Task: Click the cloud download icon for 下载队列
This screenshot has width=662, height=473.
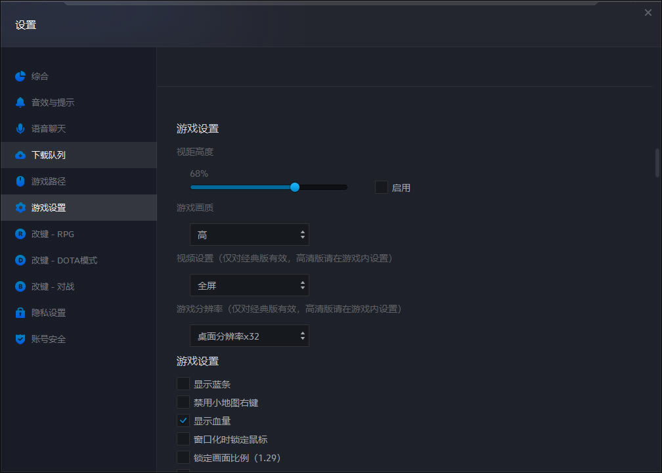Action: (x=20, y=155)
